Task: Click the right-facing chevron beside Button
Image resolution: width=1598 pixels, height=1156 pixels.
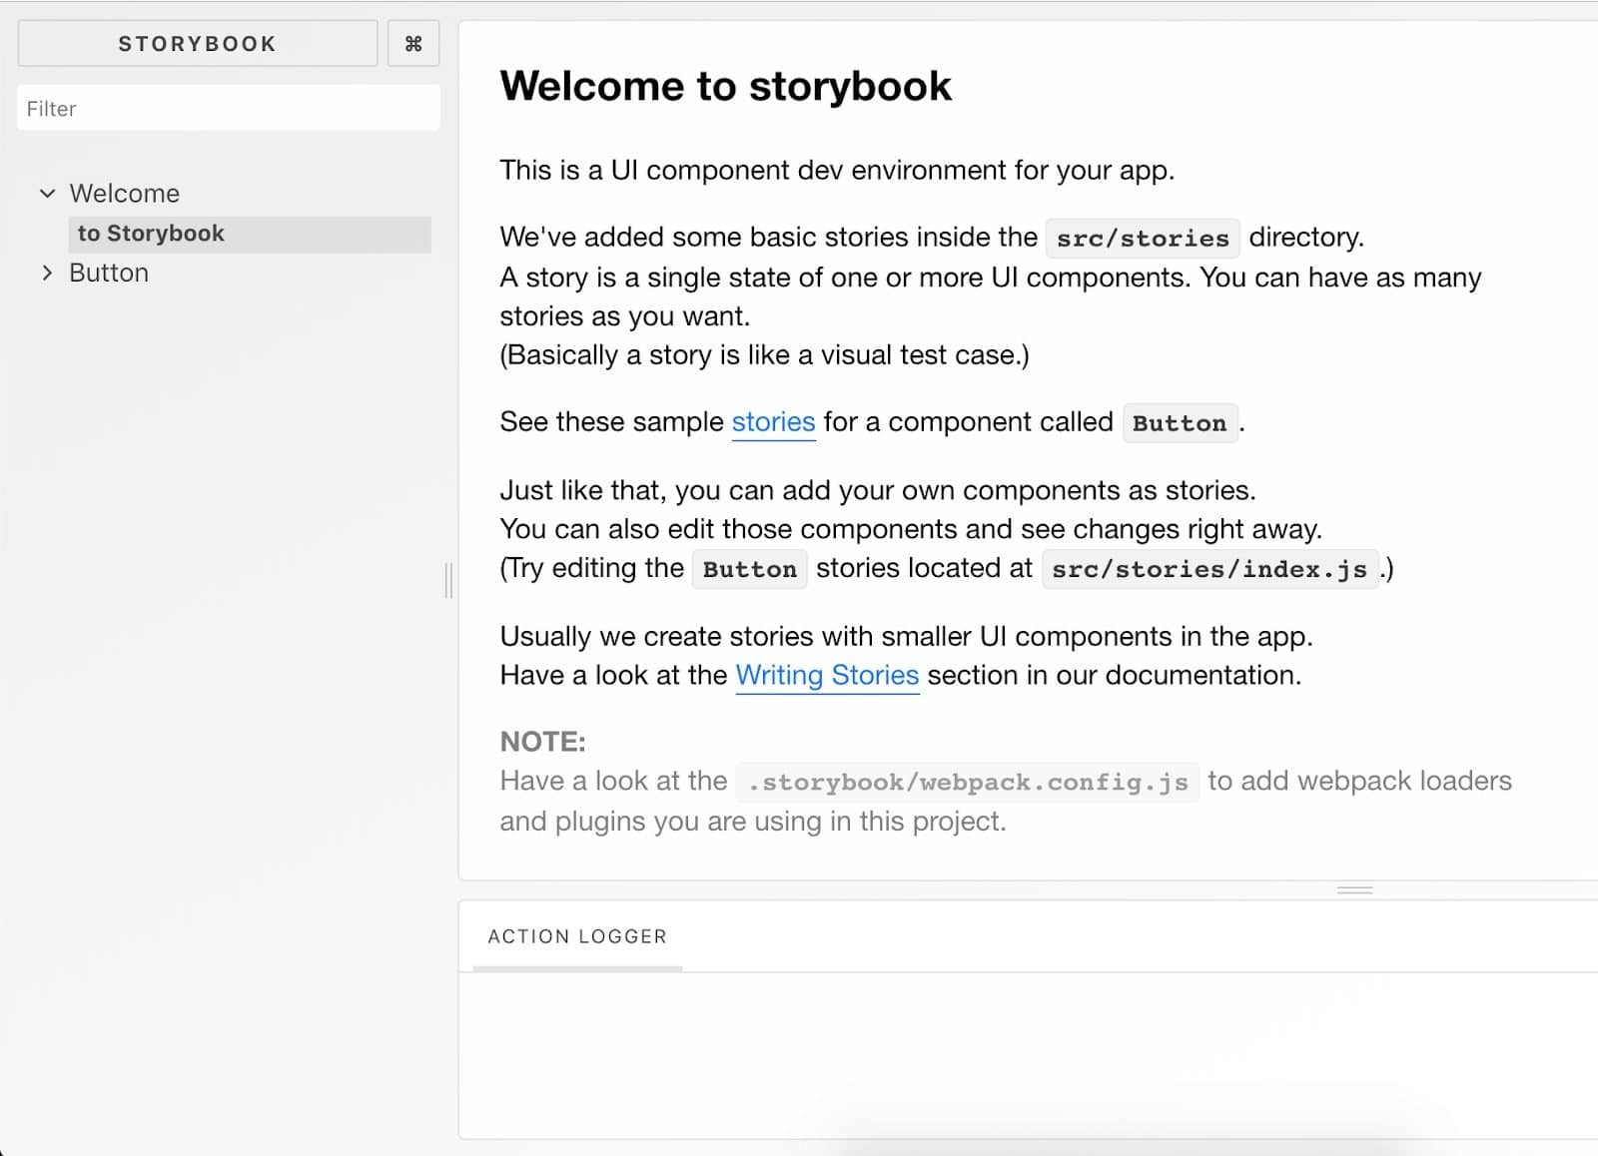Action: [47, 272]
